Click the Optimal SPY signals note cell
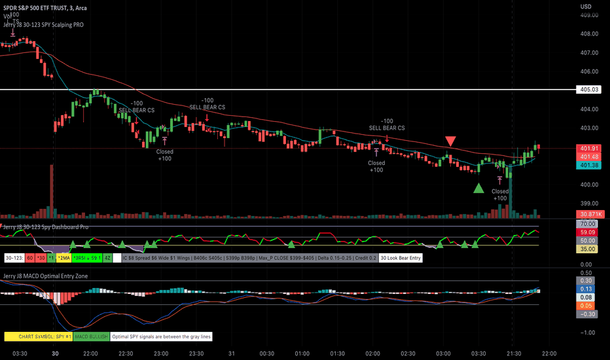610x360 pixels. pos(161,336)
